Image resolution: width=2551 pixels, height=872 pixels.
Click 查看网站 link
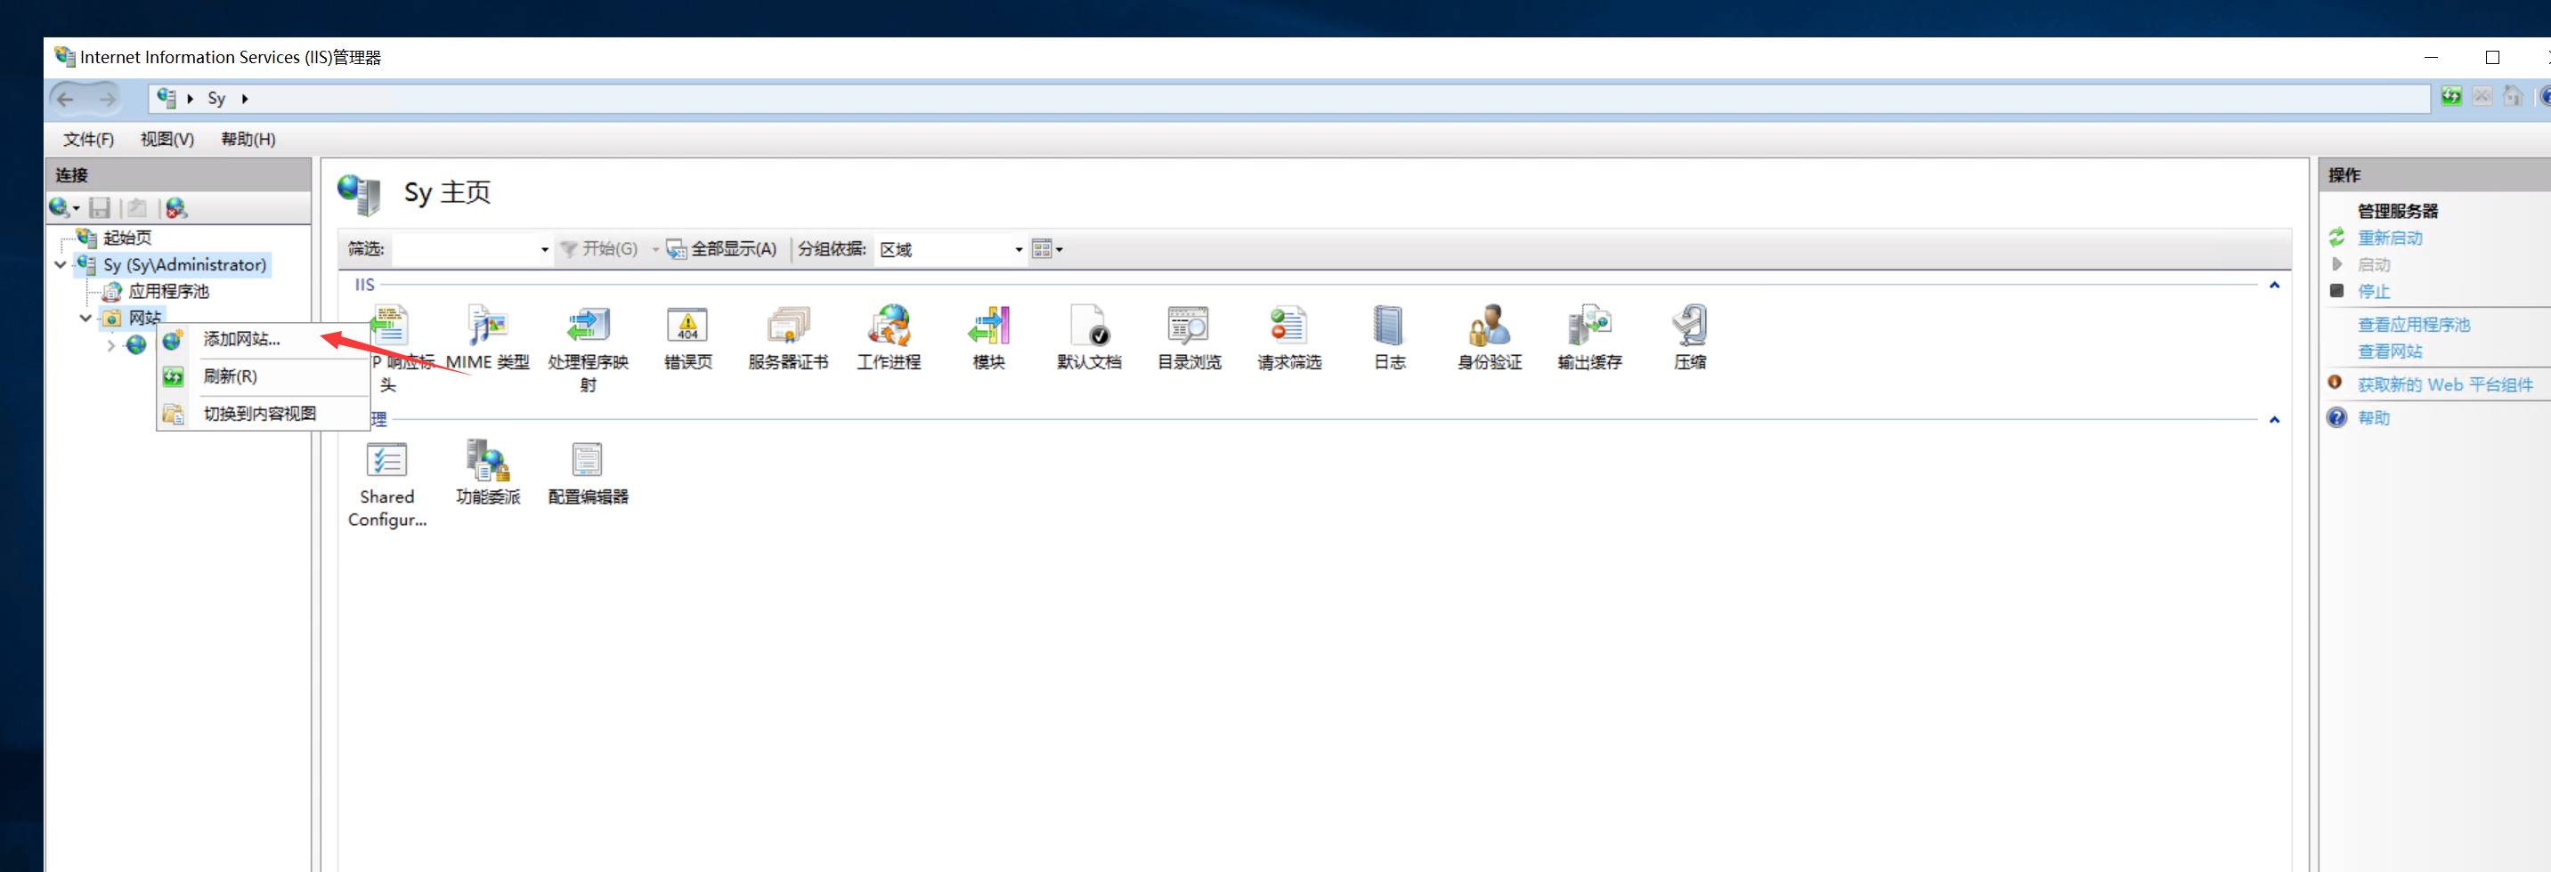2390,351
